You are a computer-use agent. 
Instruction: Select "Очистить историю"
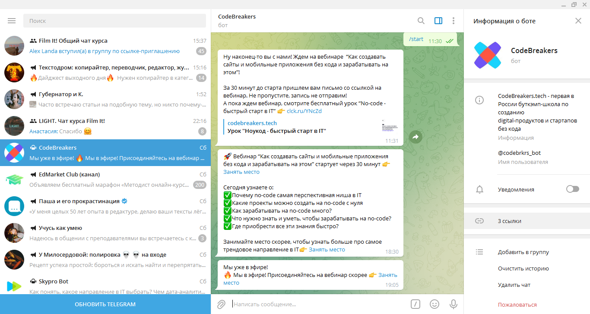pyautogui.click(x=523, y=268)
